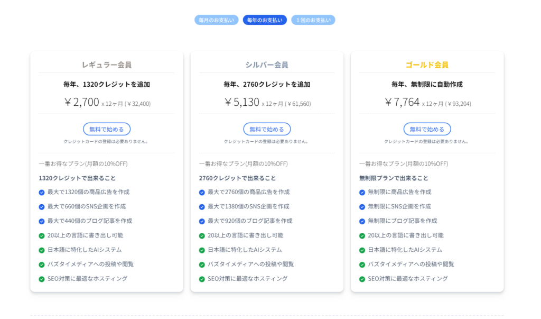
Task: Switch to 毎月のお支払い billing tab
Action: 216,20
